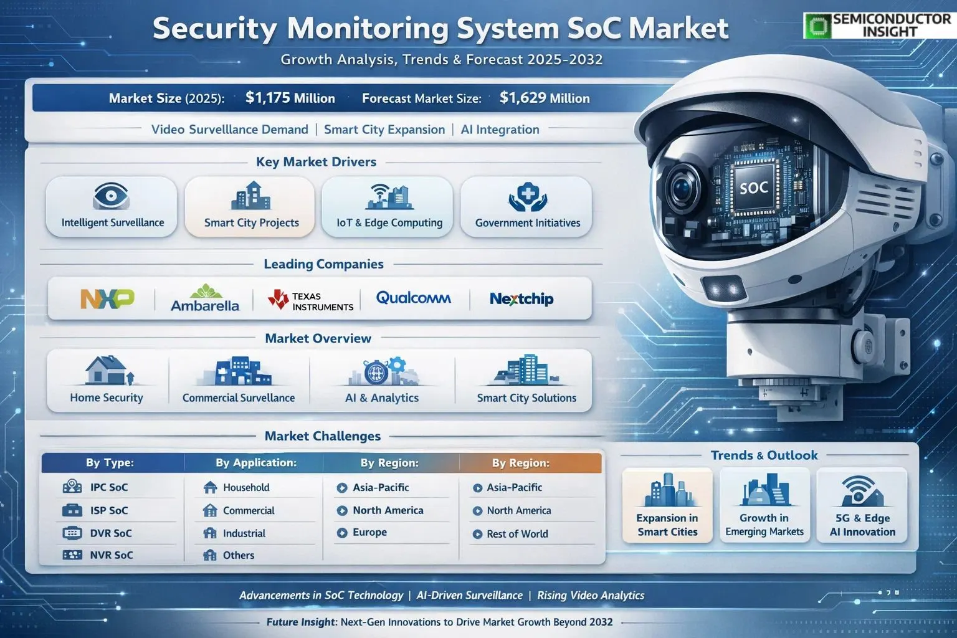Click the NXP company logo
957x638 pixels.
pos(107,298)
